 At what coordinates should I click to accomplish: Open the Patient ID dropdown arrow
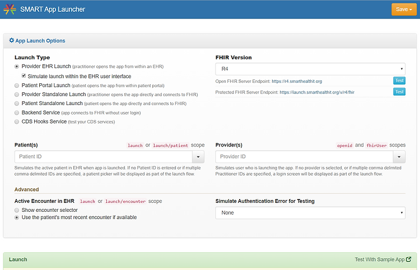[x=198, y=157]
